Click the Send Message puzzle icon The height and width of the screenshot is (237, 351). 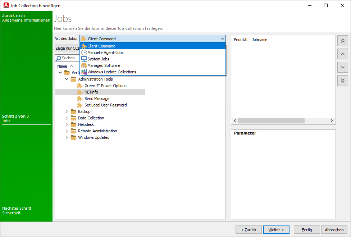[80, 99]
